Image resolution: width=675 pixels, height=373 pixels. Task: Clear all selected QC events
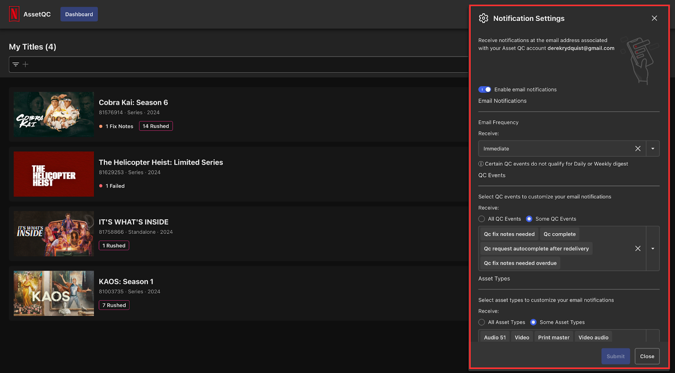638,249
